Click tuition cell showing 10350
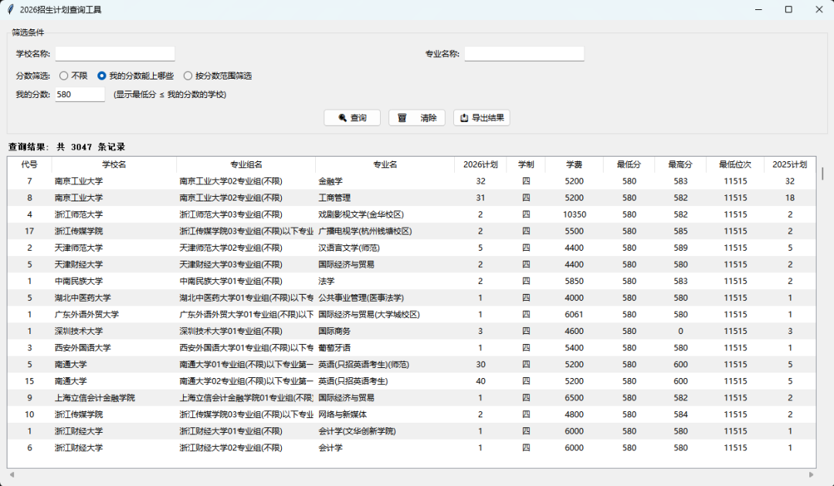 (x=574, y=214)
